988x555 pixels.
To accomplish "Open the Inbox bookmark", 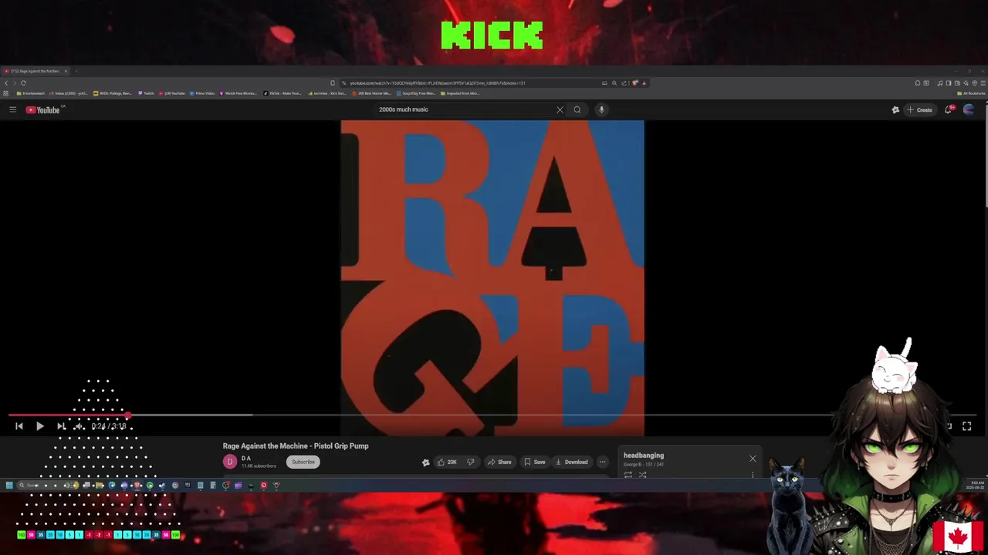I will tap(68, 93).
